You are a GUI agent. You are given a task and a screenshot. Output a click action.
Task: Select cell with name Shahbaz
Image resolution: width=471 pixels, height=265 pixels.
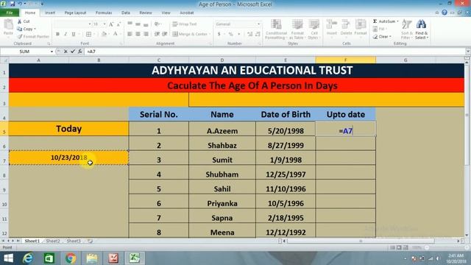[222, 146]
